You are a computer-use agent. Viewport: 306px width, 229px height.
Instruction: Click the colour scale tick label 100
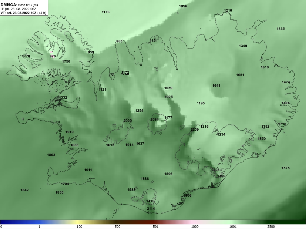click(79, 227)
